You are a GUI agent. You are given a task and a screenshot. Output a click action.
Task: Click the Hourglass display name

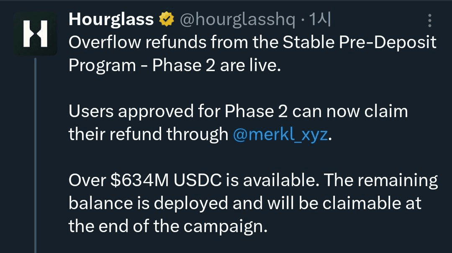(111, 19)
